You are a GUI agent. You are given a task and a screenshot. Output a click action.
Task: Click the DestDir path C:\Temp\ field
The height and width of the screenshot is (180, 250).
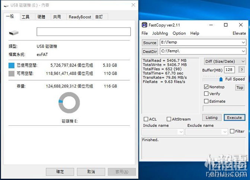pos(203,51)
